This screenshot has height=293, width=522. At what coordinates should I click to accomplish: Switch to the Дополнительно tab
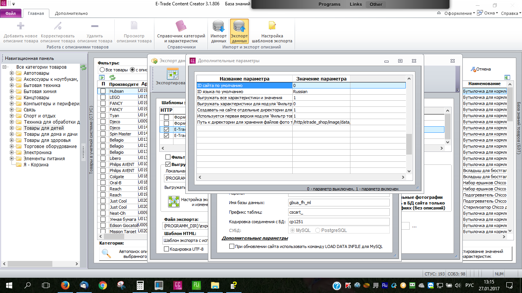tap(71, 13)
